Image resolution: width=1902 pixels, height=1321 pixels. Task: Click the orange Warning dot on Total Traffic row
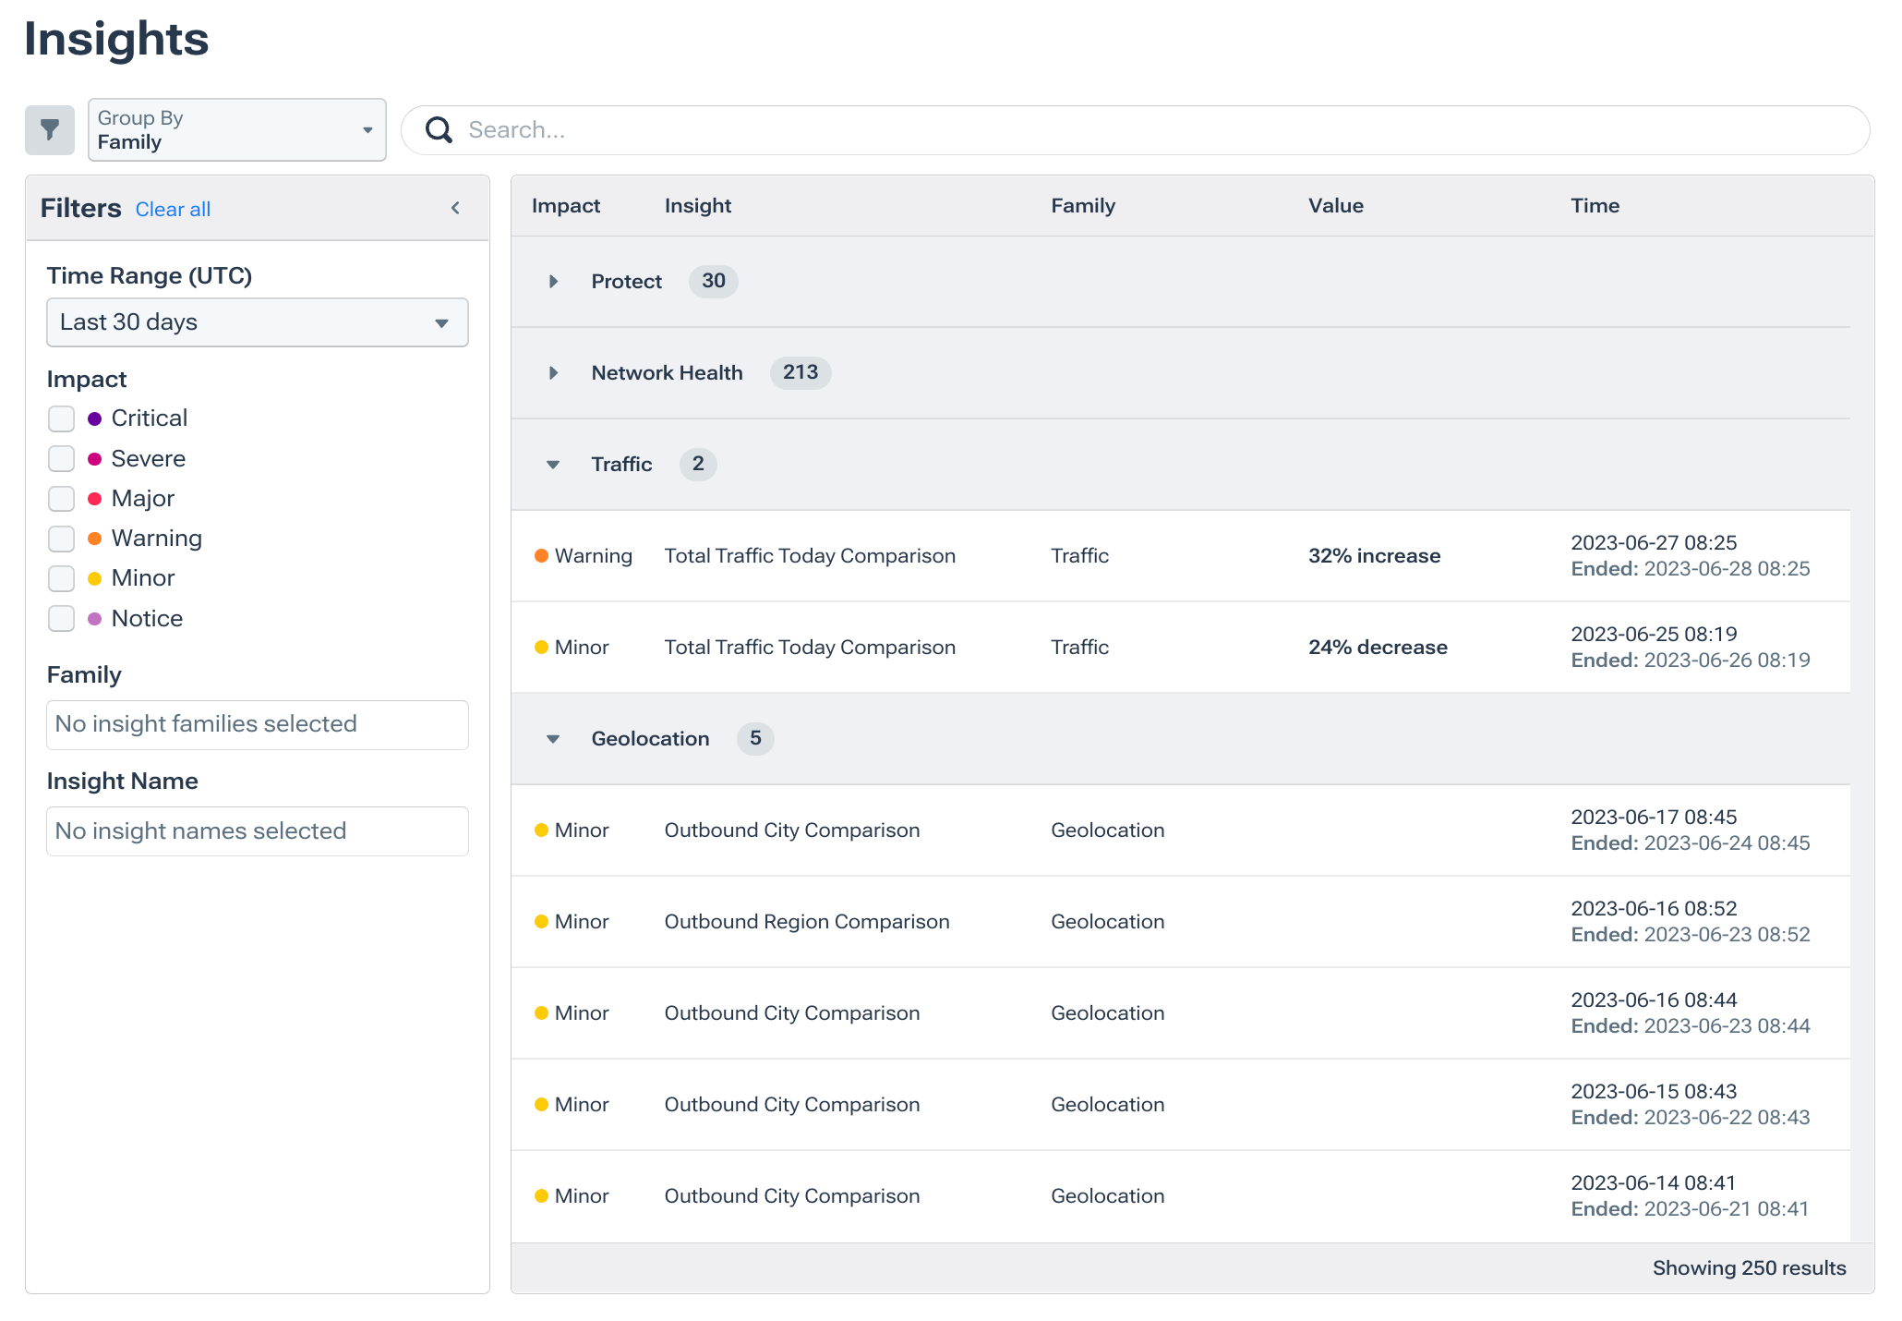point(541,555)
